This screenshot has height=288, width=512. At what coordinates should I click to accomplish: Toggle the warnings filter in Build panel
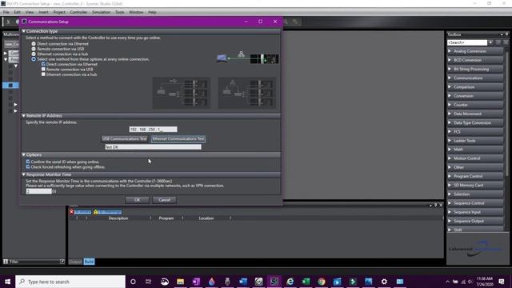107,212
